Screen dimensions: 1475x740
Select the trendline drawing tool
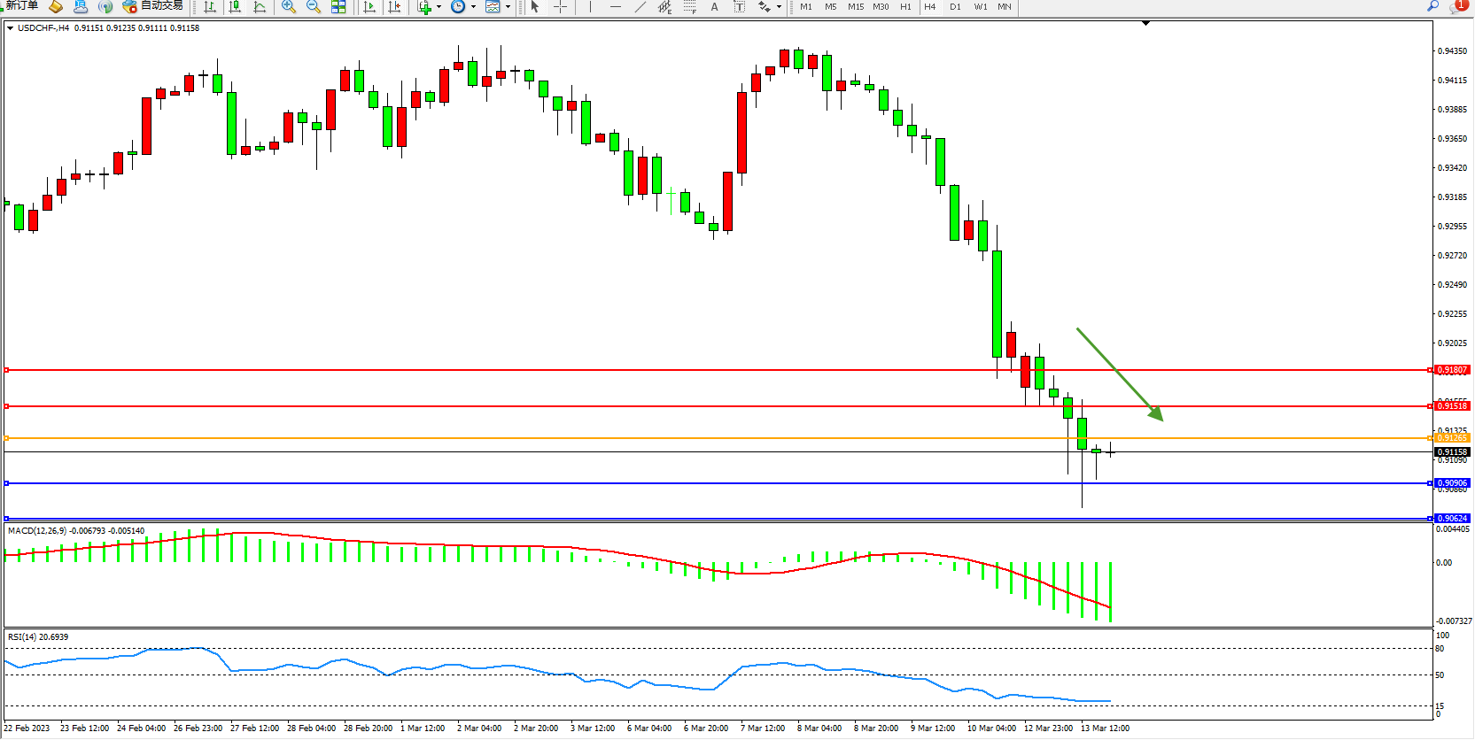[640, 6]
